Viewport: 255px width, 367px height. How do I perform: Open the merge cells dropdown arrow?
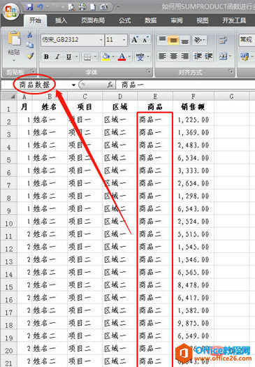(231, 57)
